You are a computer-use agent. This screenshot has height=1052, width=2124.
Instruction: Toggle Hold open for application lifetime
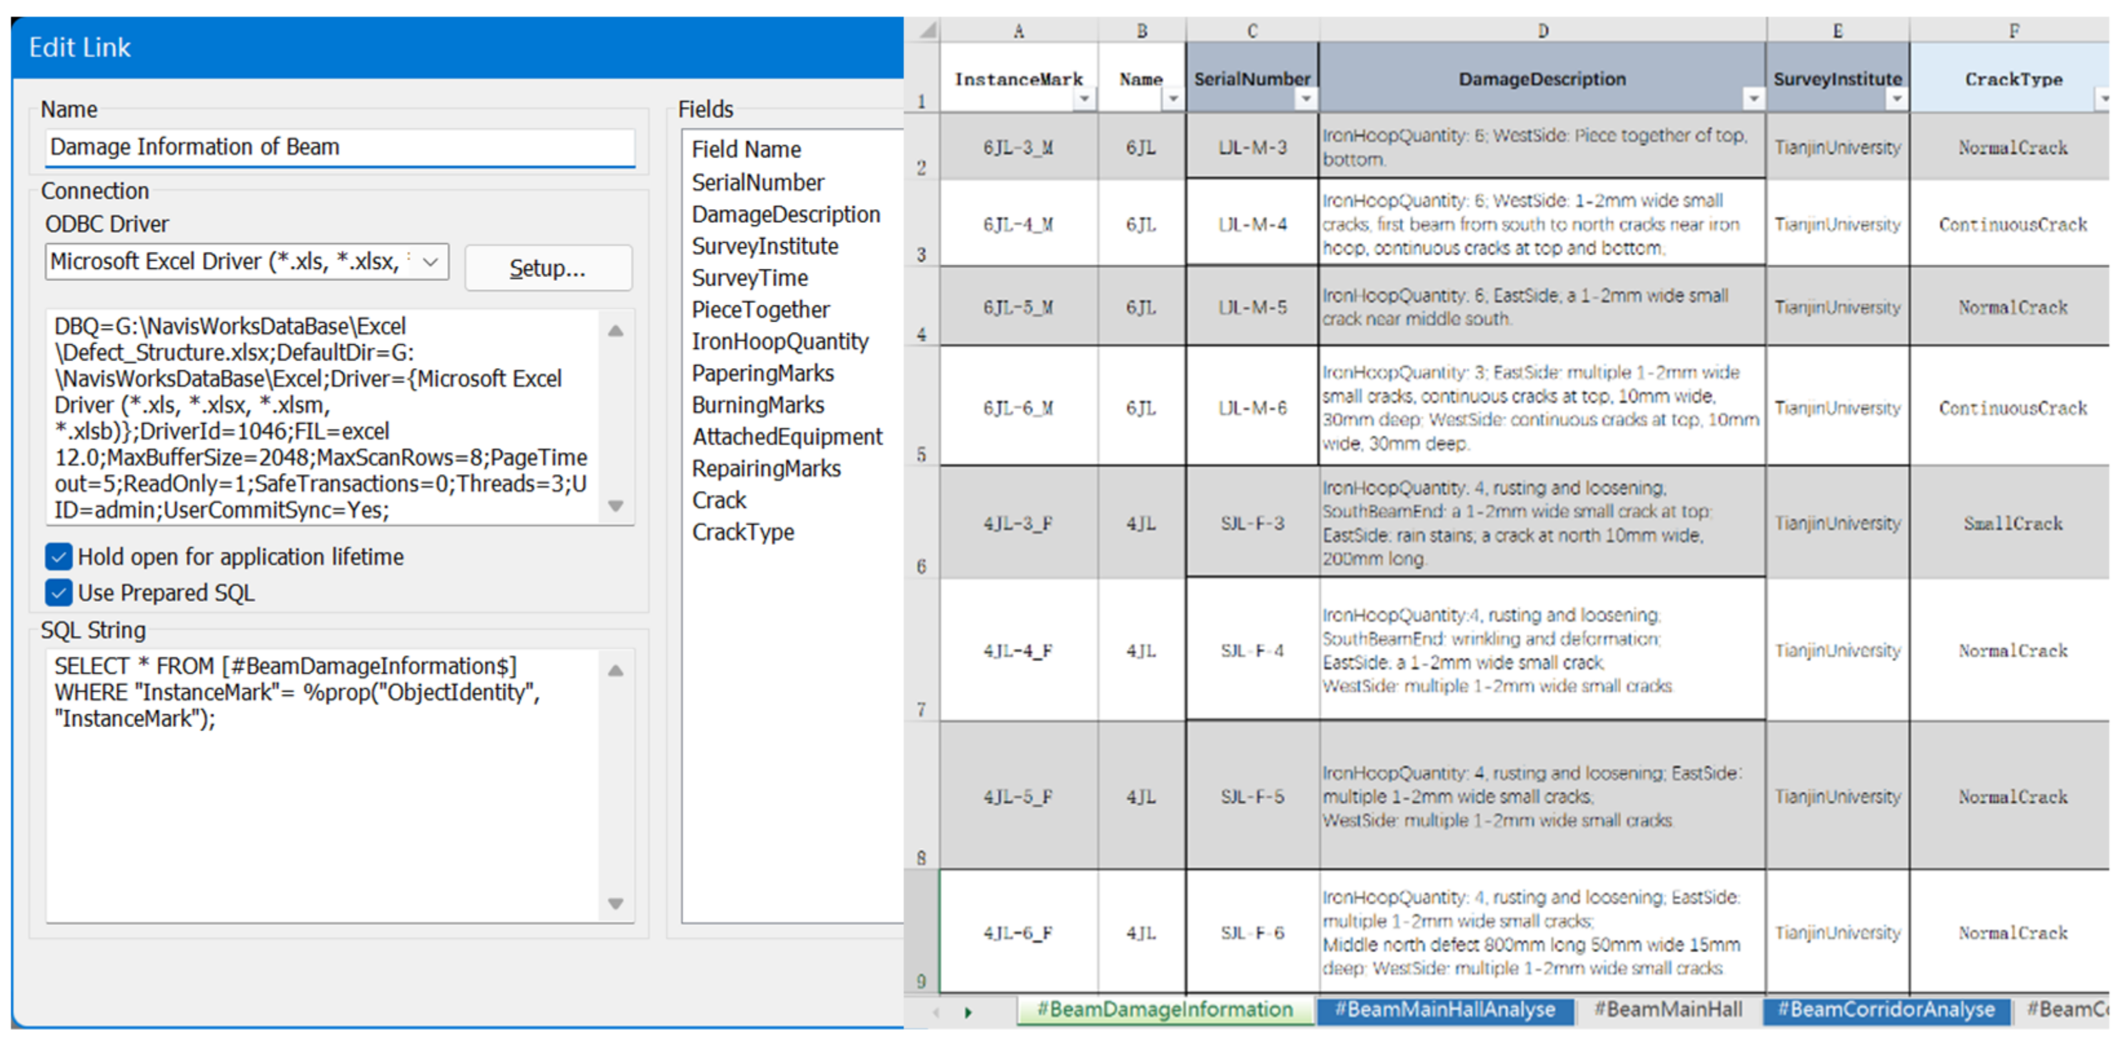pos(59,557)
